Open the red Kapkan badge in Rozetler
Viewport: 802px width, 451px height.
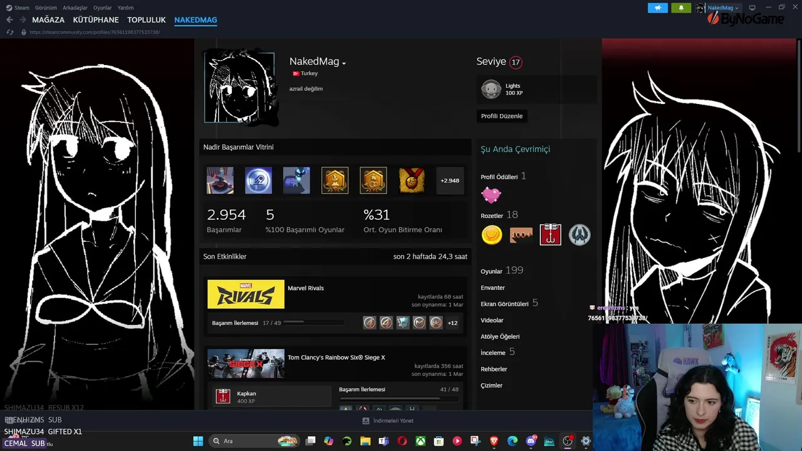click(550, 235)
